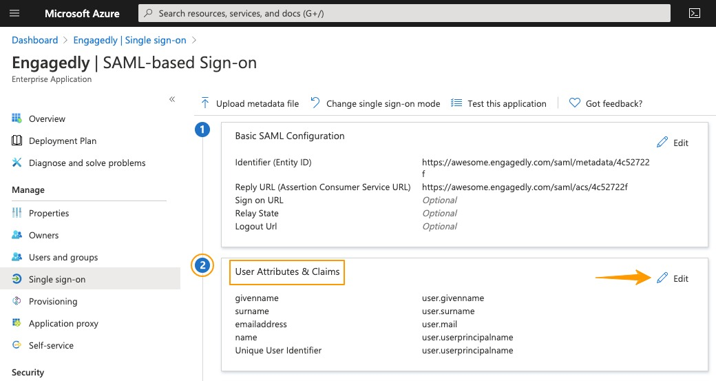716x381 pixels.
Task: Select the user.mail claim value
Action: 439,325
